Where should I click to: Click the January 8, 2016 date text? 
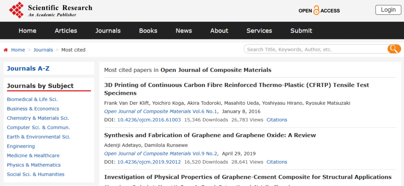(x=241, y=112)
